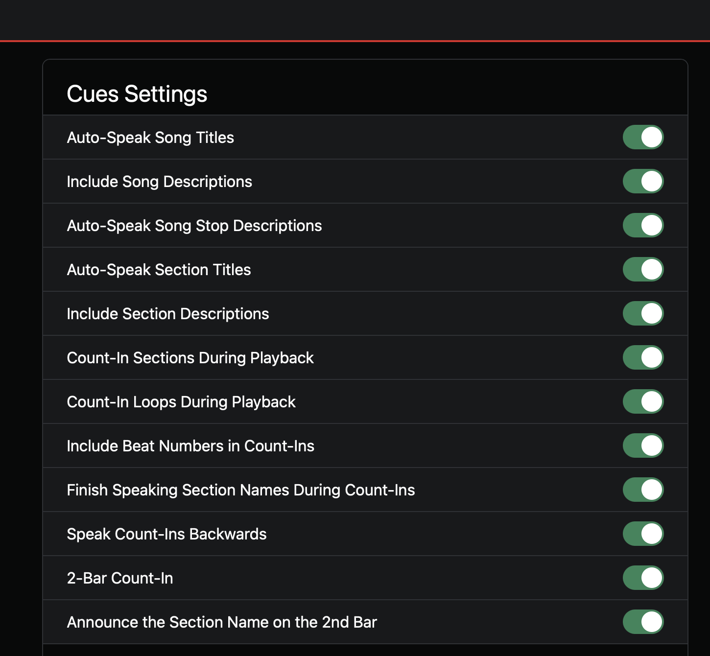Screen dimensions: 710x656
Task: Toggle Finish Speaking Section Names During Count-Ins
Action: click(643, 490)
